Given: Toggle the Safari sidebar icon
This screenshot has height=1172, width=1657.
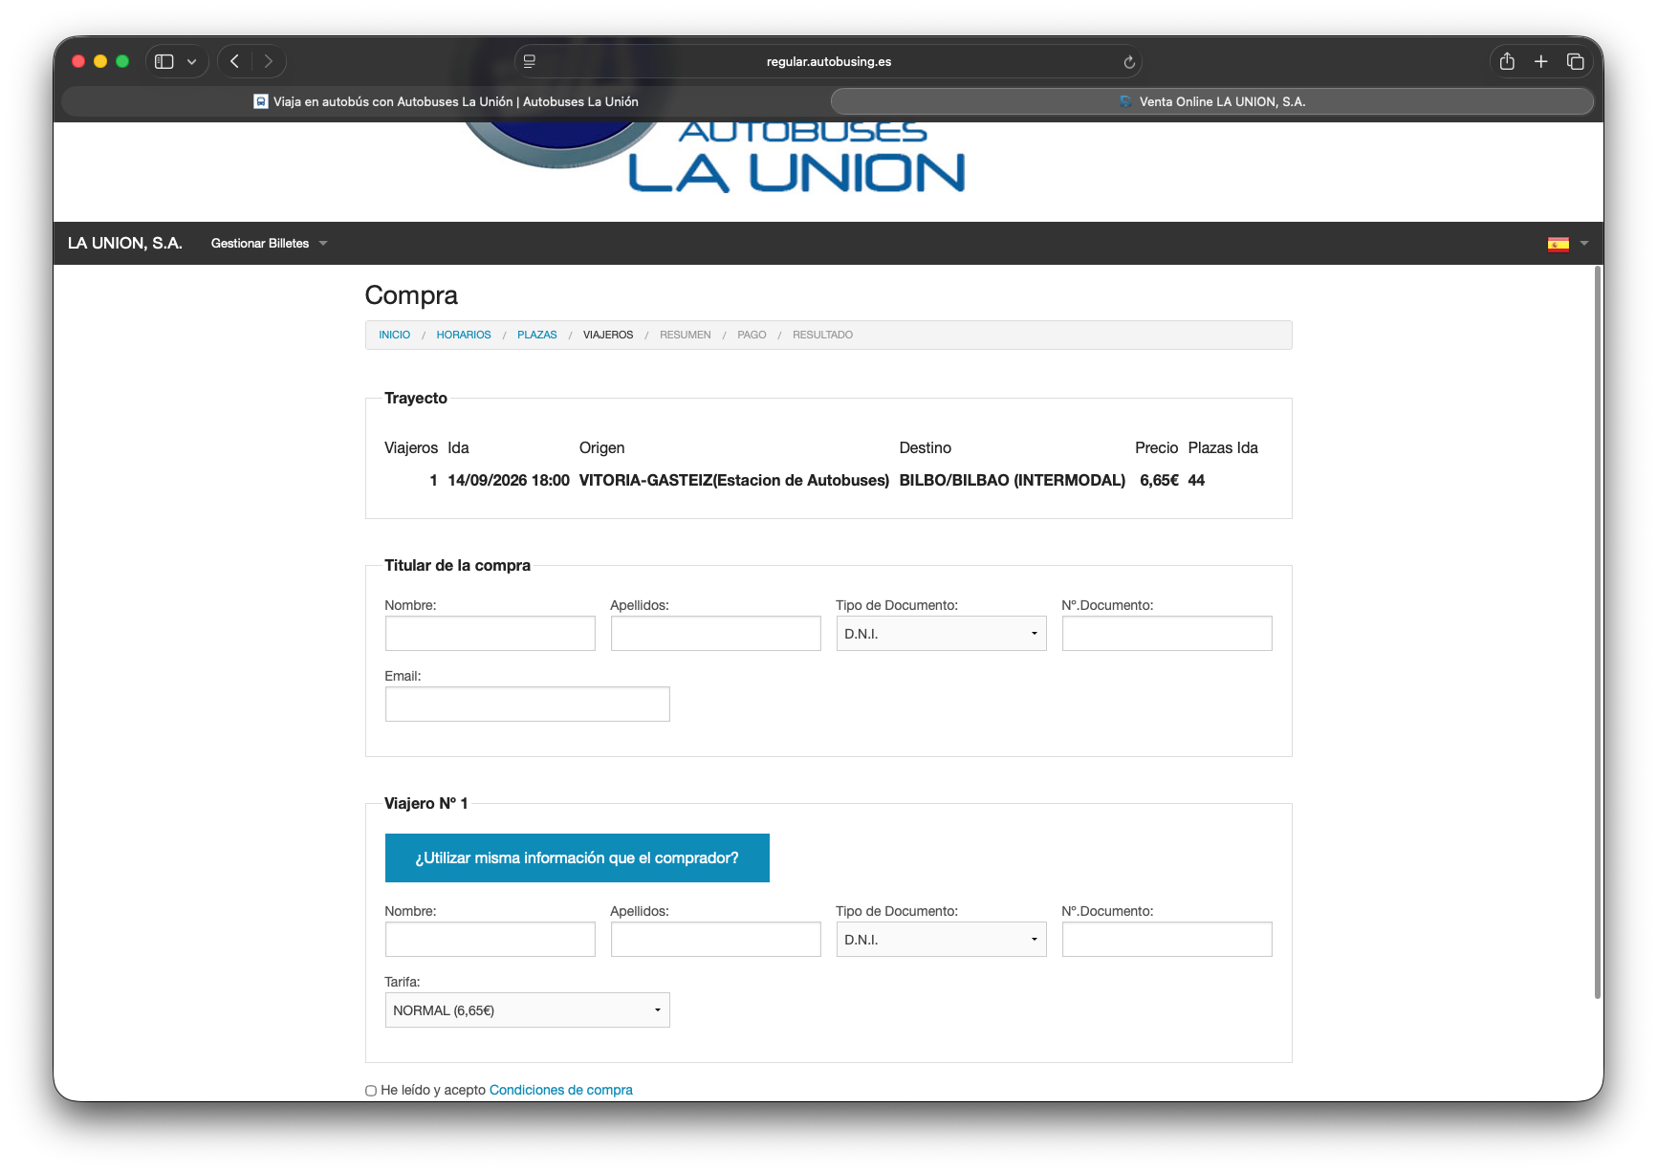Looking at the screenshot, I should [164, 61].
